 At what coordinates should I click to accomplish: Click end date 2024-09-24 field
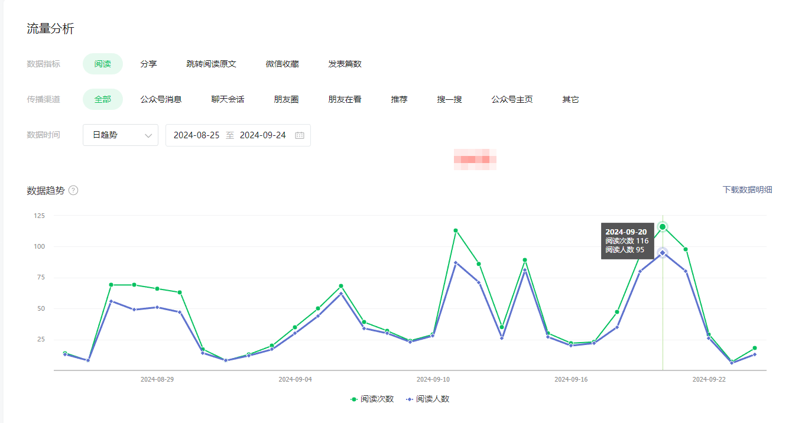[262, 135]
